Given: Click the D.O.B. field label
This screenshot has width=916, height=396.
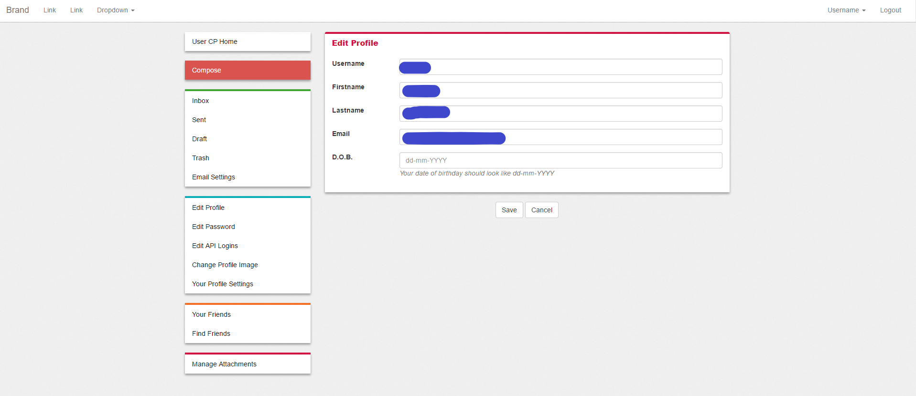Looking at the screenshot, I should tap(342, 157).
